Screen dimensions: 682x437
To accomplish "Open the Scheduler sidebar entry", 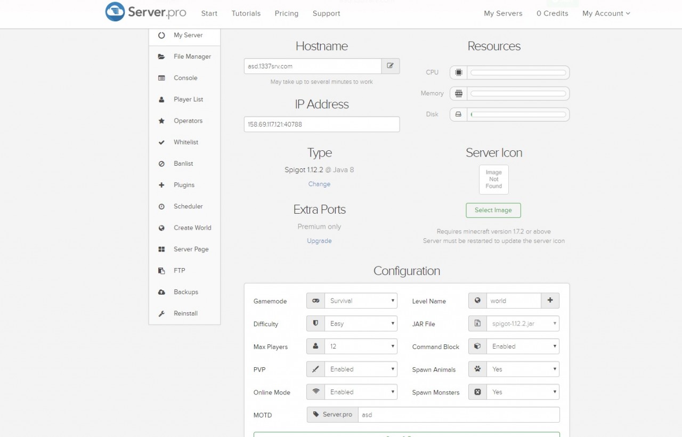I will pyautogui.click(x=184, y=206).
